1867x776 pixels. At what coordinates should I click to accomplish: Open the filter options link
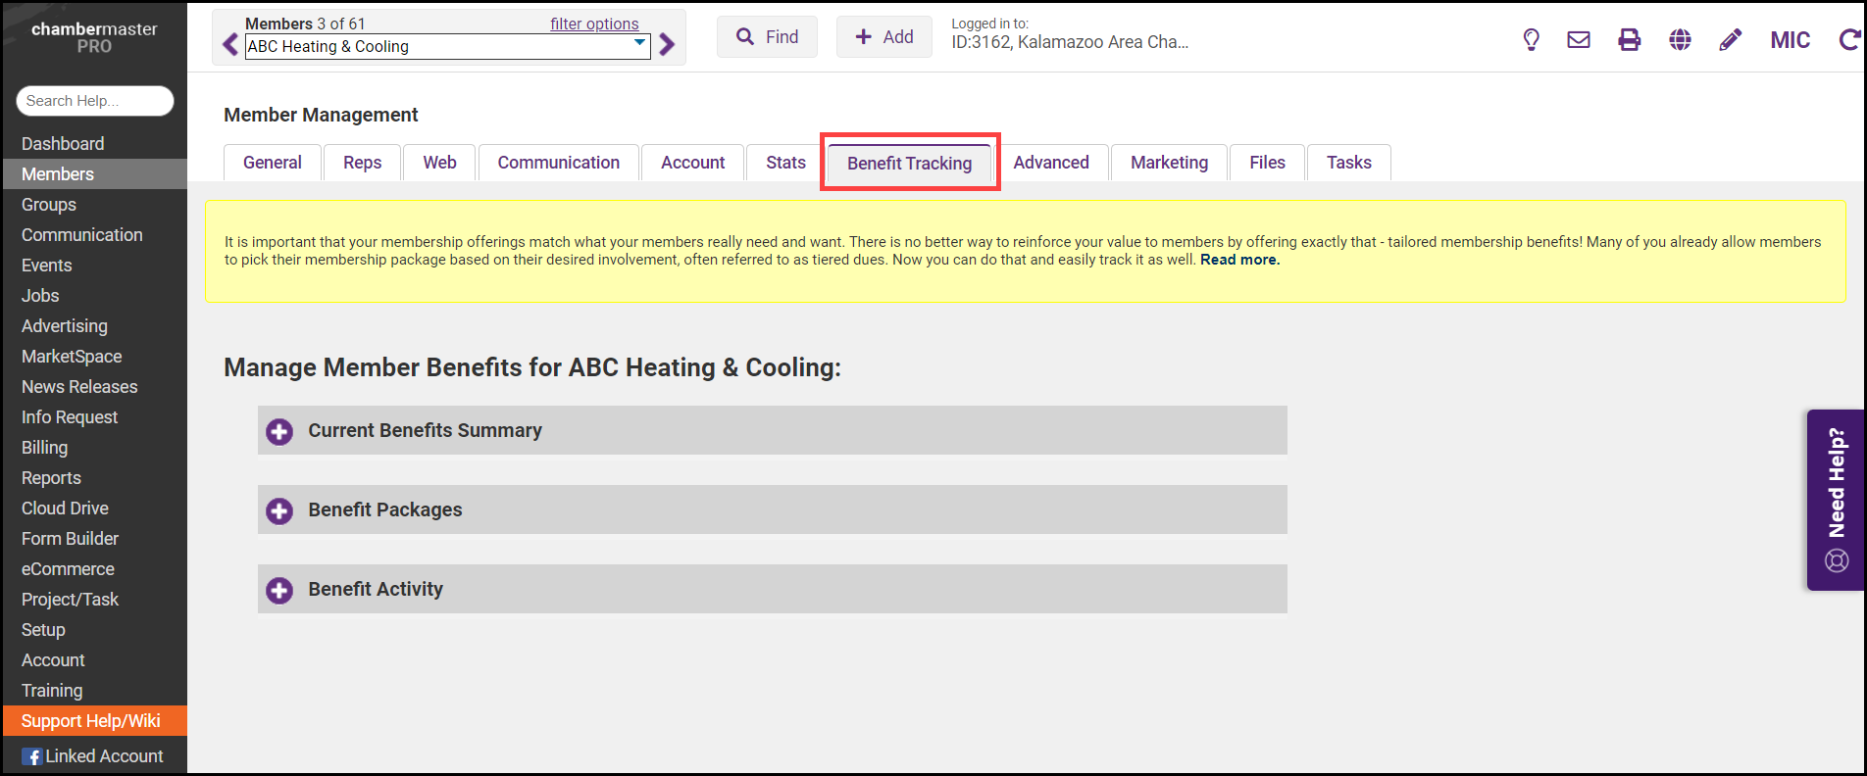tap(594, 24)
